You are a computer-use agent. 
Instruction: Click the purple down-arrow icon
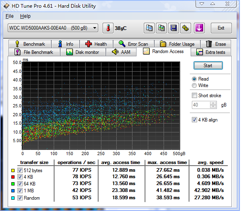199,28
